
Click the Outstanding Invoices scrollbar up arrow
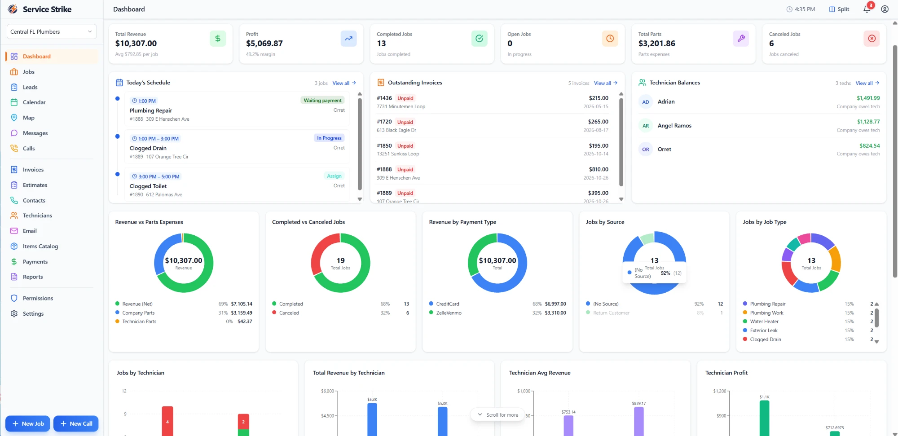pos(621,94)
